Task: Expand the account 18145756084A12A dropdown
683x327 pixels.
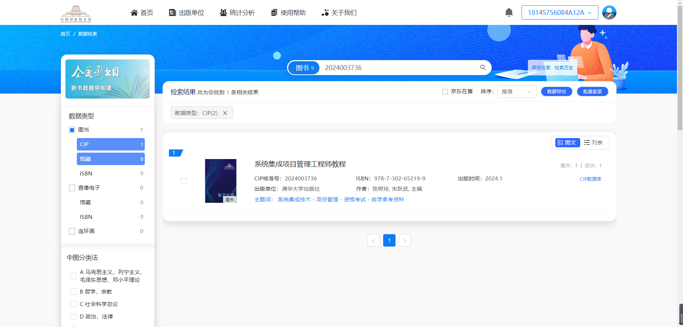Action: (x=560, y=12)
